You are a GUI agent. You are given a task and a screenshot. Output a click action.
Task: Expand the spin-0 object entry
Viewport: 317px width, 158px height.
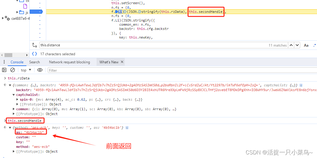(18, 99)
